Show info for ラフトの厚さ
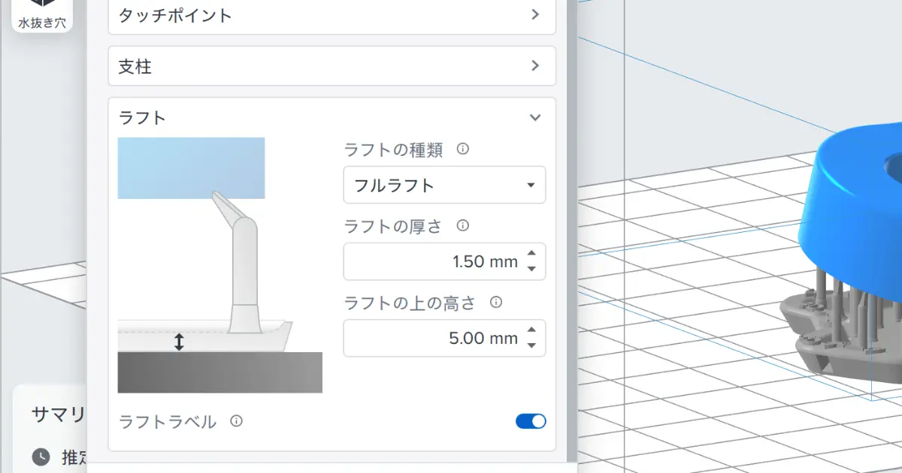Viewport: 902px width, 473px height. 463,225
